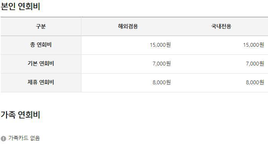
Task: Click the 15,000원 value under 국내전용
Action: click(254, 45)
